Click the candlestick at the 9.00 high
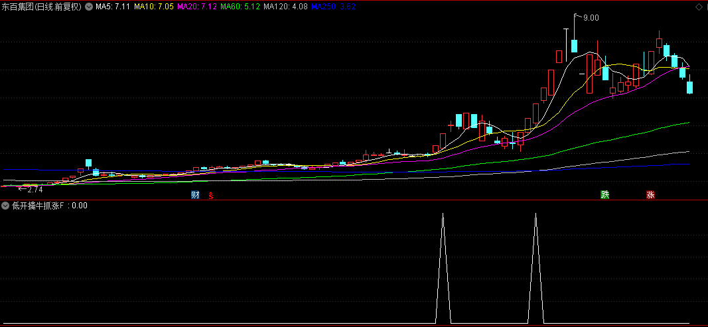708x327 pixels. pyautogui.click(x=575, y=45)
